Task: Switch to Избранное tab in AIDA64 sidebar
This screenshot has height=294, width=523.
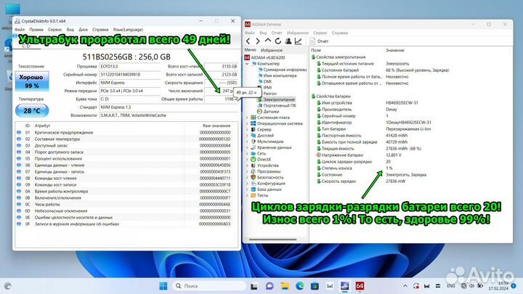Action: (272, 50)
